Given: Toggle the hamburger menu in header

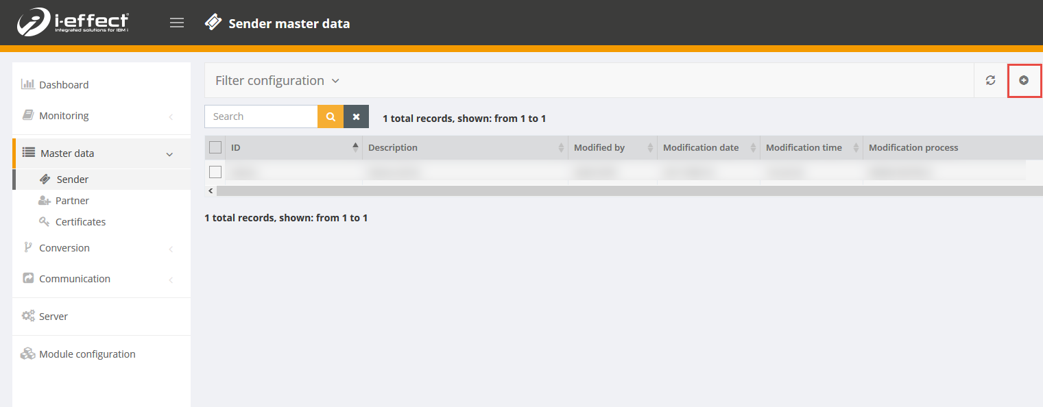Looking at the screenshot, I should pos(177,23).
